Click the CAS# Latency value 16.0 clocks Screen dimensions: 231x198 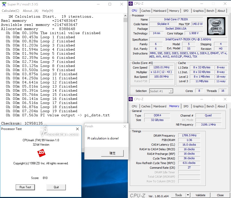pos(189,145)
